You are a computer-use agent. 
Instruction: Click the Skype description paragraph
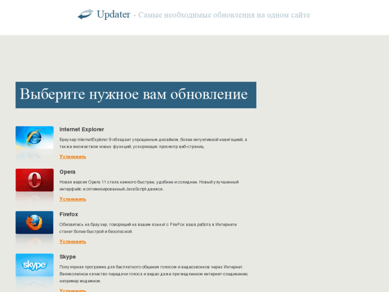pyautogui.click(x=154, y=274)
